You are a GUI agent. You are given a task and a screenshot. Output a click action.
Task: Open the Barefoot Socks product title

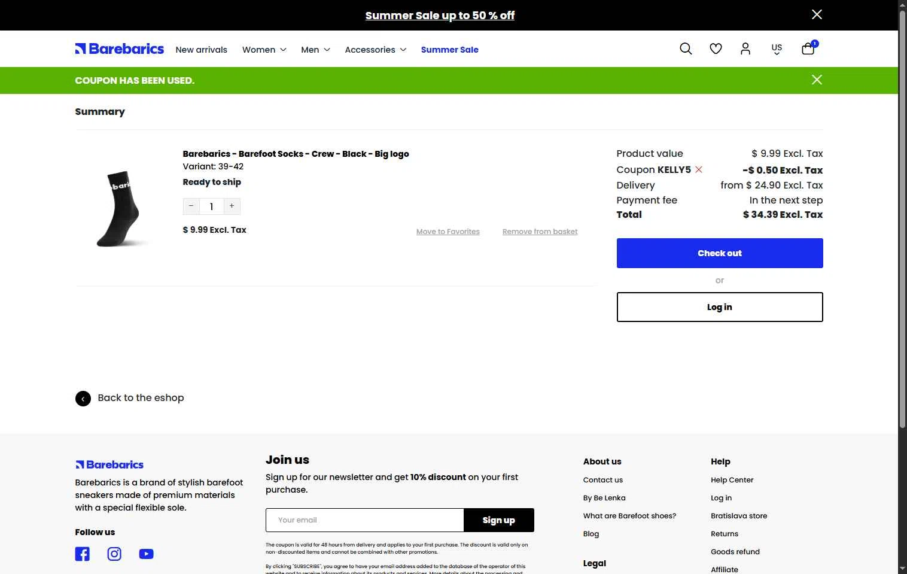296,154
